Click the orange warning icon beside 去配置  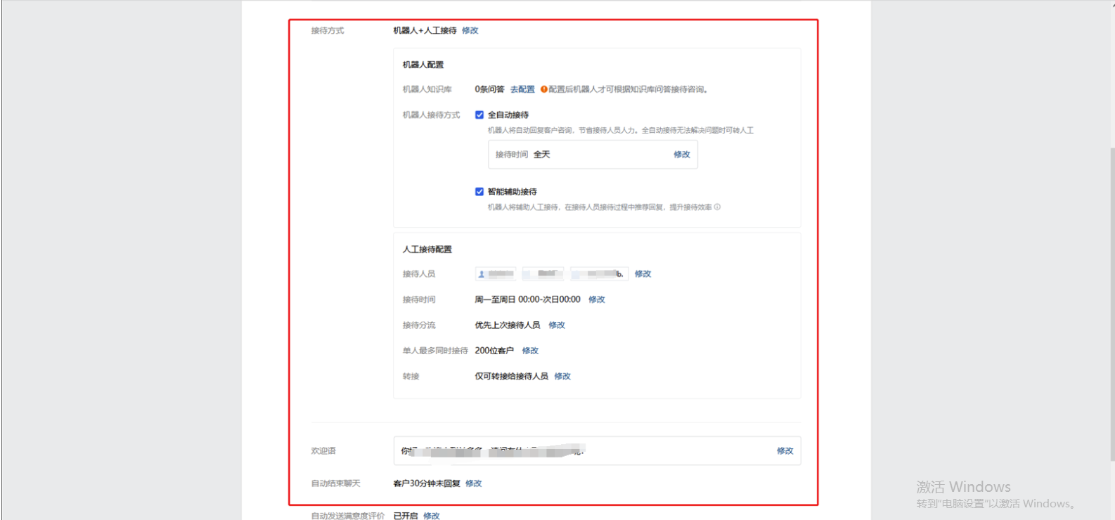click(x=544, y=89)
